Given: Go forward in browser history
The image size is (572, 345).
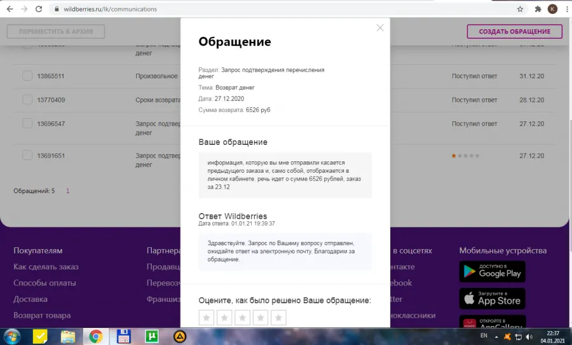Looking at the screenshot, I should [24, 9].
